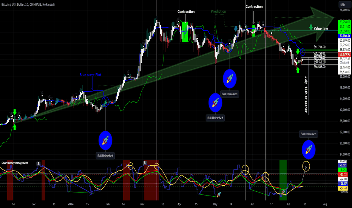Select the small rocket in the indicator near May
Image resolution: width=352 pixels, height=208 pixels.
pos(219,194)
